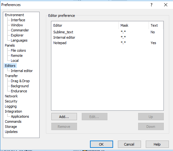The width and height of the screenshot is (173, 151).
Task: Open the Interface preferences page
Action: pyautogui.click(x=18, y=20)
